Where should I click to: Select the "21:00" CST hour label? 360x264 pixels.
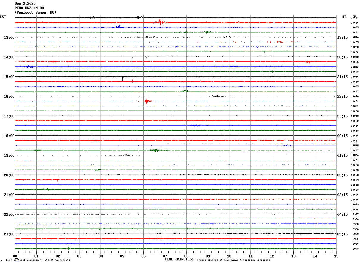(x=9, y=195)
